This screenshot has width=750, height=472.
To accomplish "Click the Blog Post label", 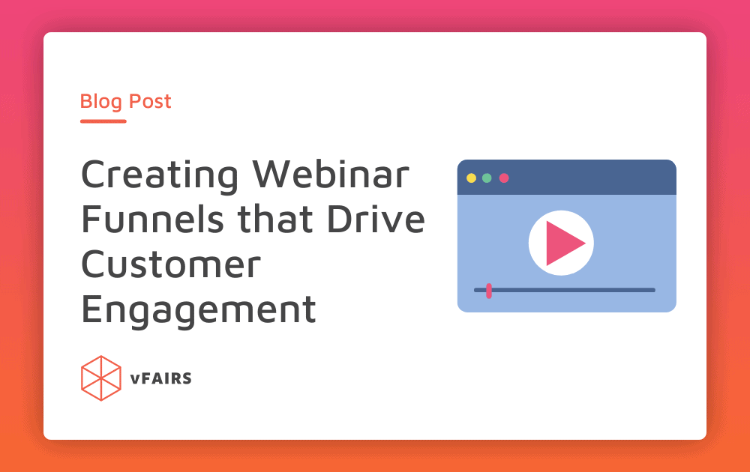I will (x=125, y=101).
